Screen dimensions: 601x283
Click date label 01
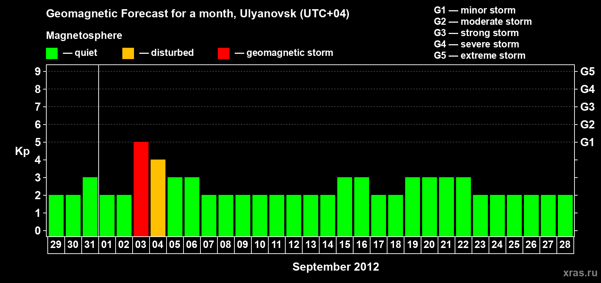107,244
